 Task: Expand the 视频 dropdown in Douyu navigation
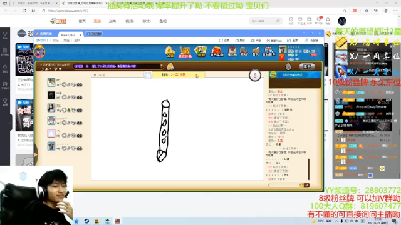coord(130,21)
